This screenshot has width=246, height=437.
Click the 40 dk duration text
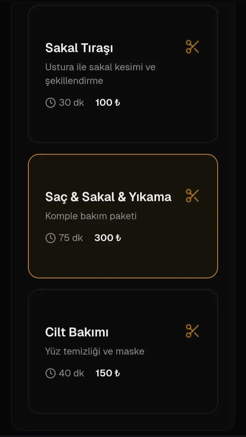(x=71, y=373)
